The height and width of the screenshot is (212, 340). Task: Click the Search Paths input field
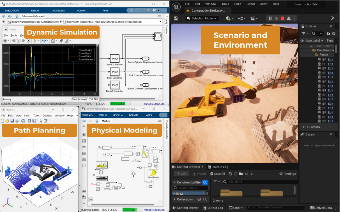[x=191, y=188]
